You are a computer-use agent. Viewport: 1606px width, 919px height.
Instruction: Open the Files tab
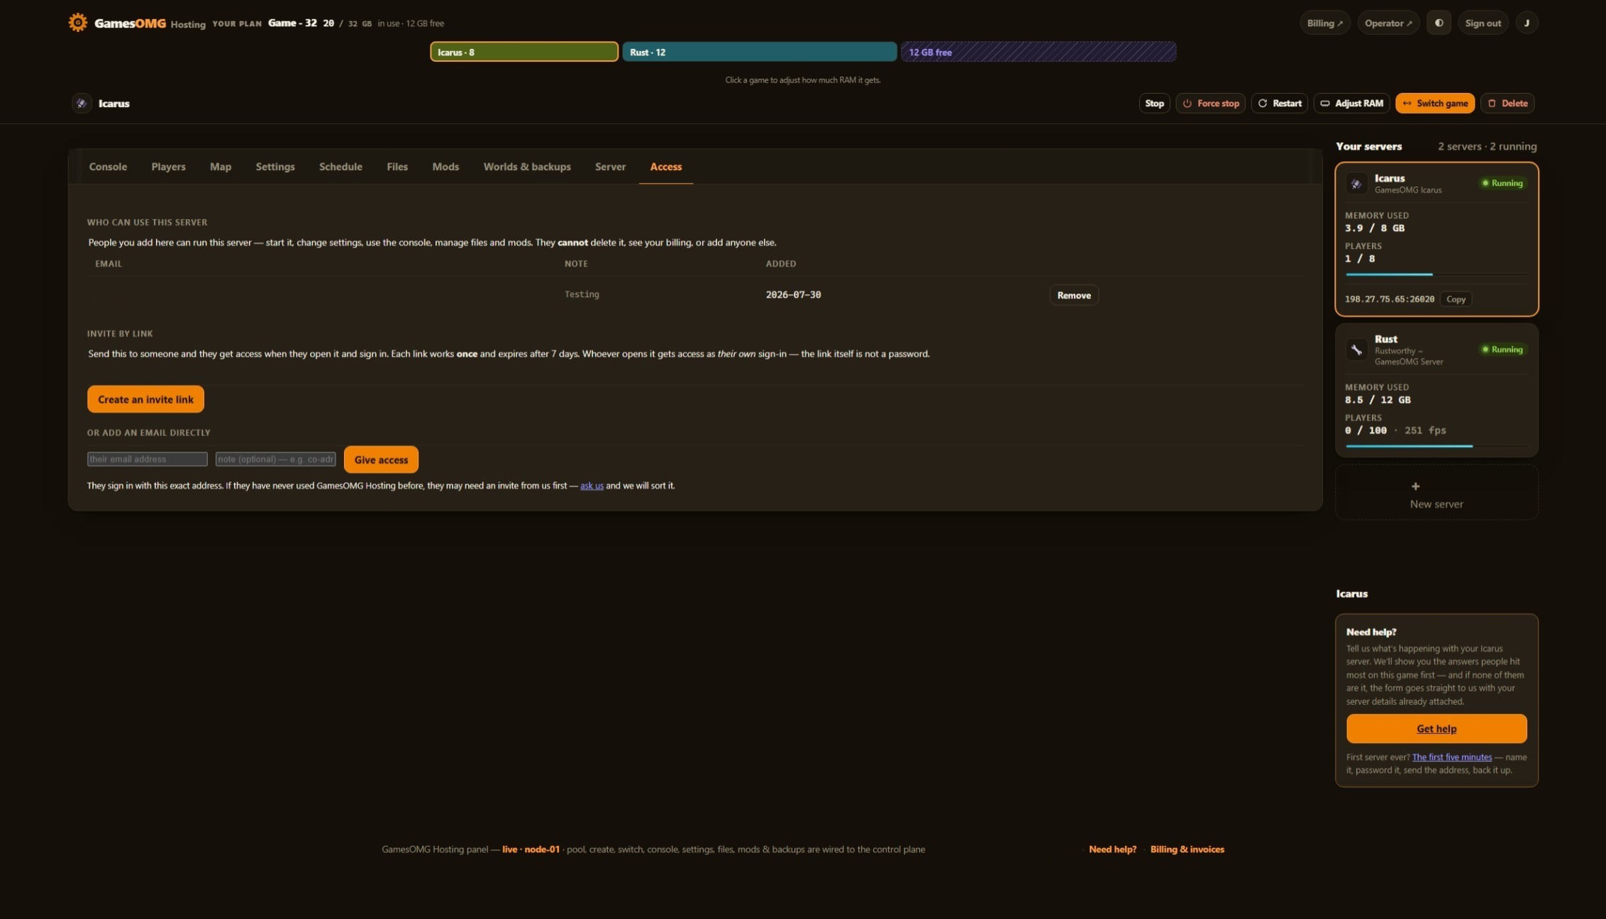click(397, 167)
